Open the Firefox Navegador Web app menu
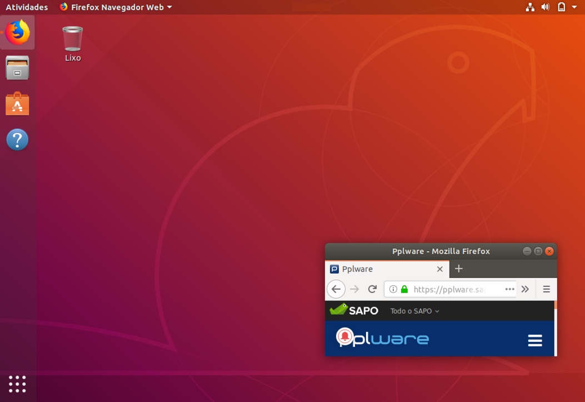The width and height of the screenshot is (585, 402). 116,7
